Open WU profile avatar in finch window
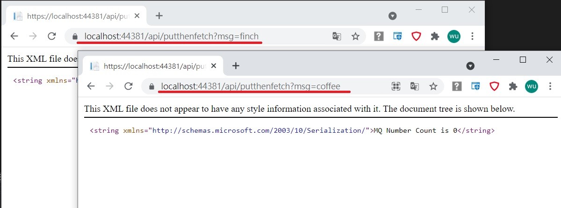561x208 pixels. coord(453,36)
